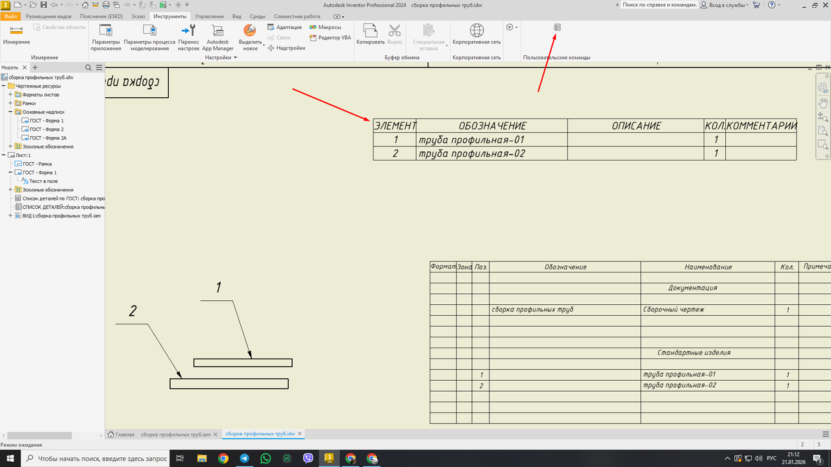Viewport: 831px width, 467px height.
Task: Run the custom user command icon
Action: pos(556,27)
